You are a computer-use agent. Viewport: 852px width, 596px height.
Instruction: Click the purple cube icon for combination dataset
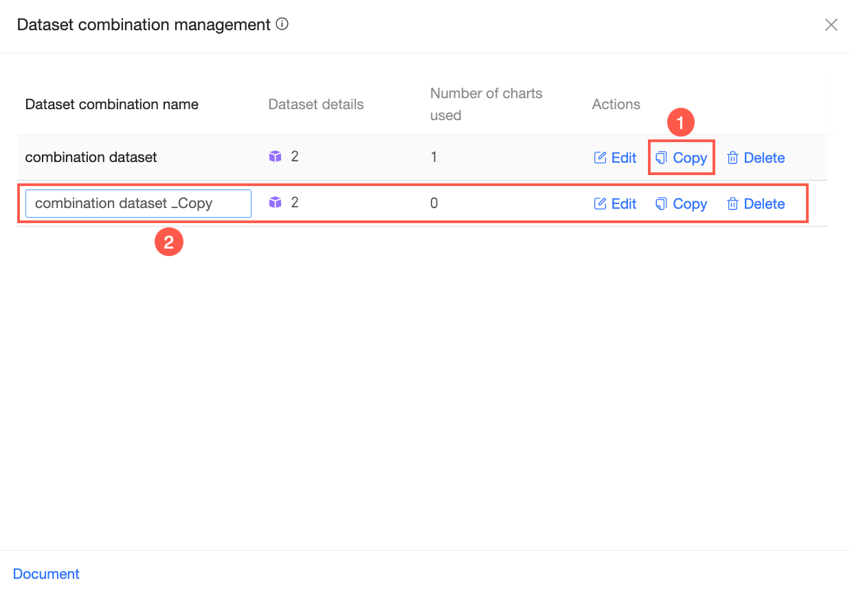point(276,157)
